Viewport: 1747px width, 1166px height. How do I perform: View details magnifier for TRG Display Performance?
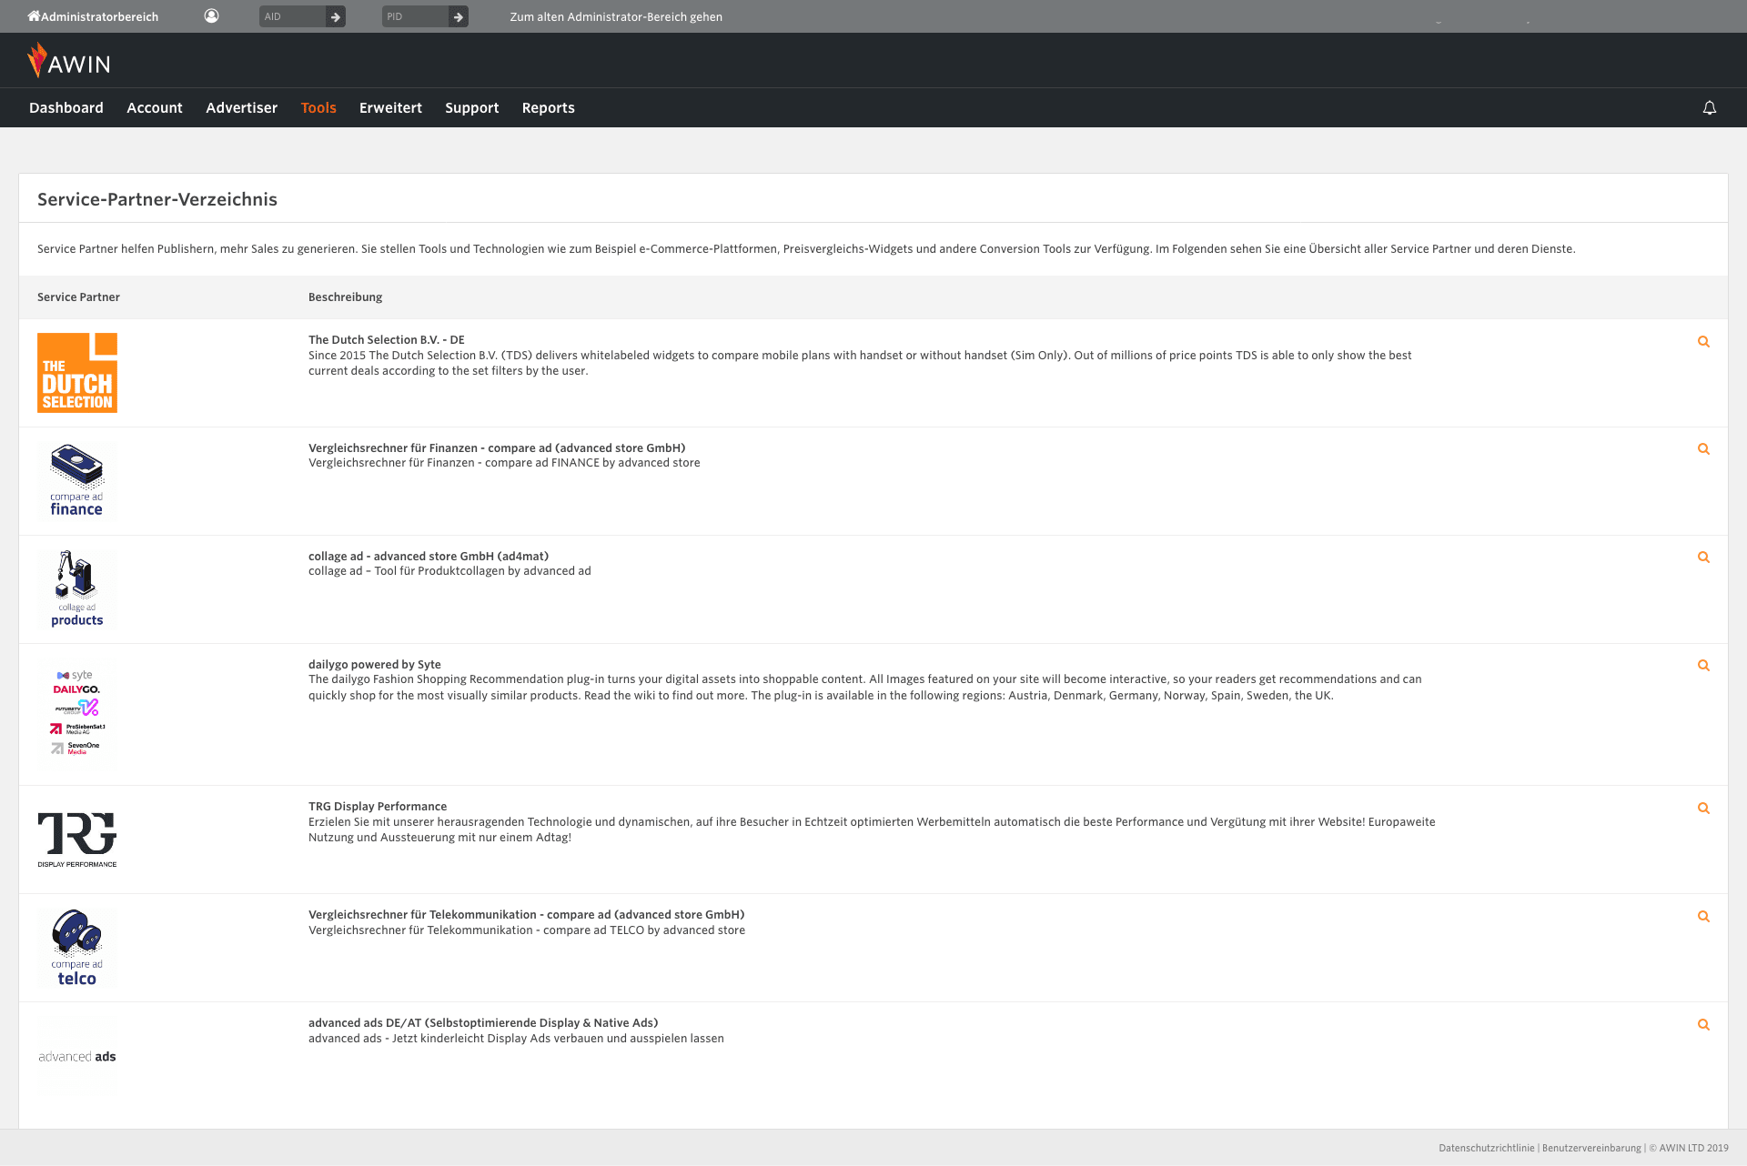pos(1703,809)
